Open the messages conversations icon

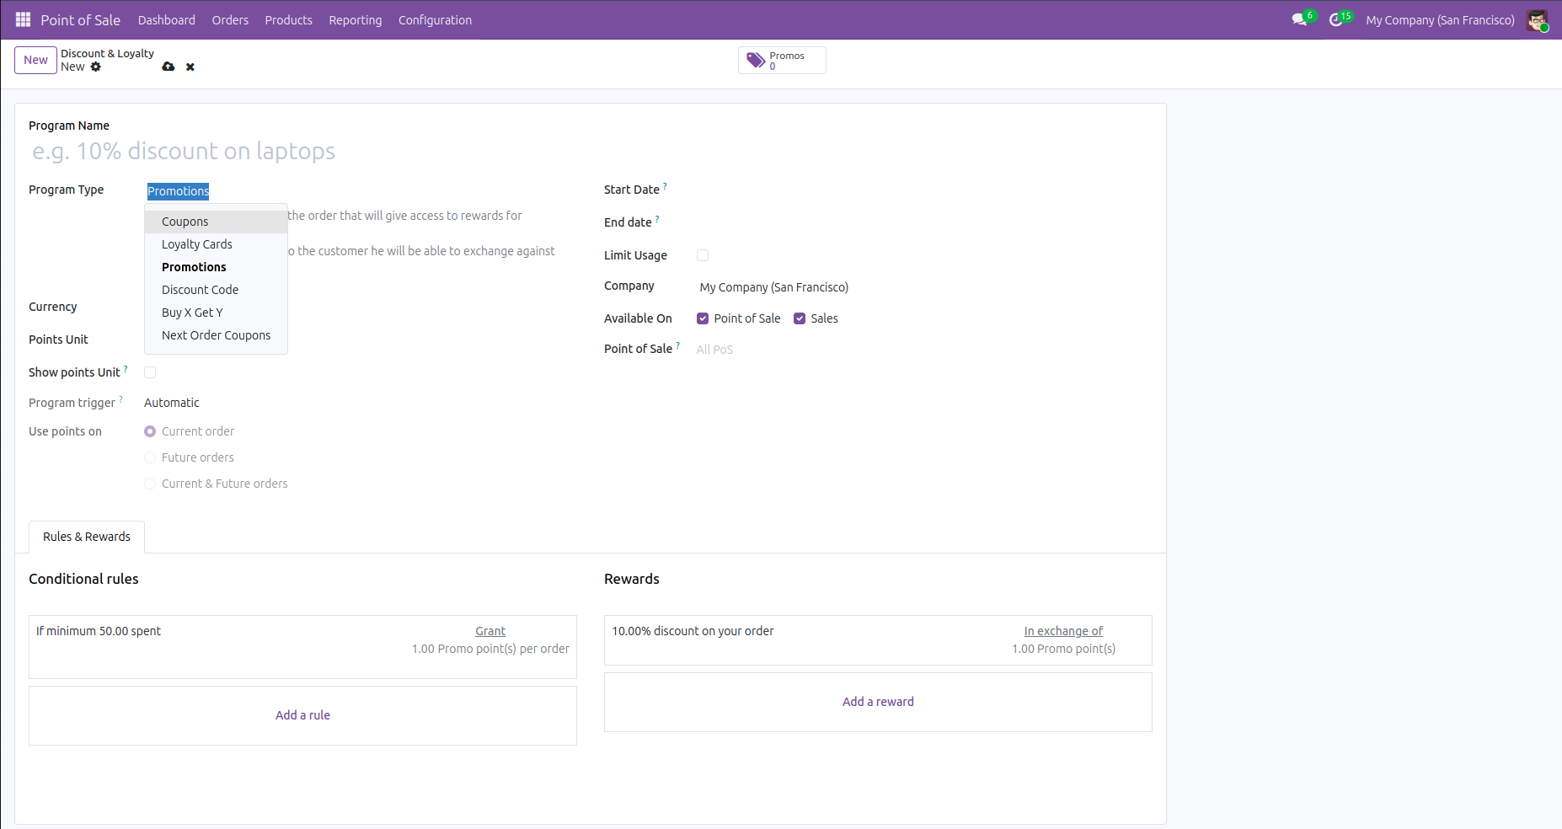[1298, 19]
